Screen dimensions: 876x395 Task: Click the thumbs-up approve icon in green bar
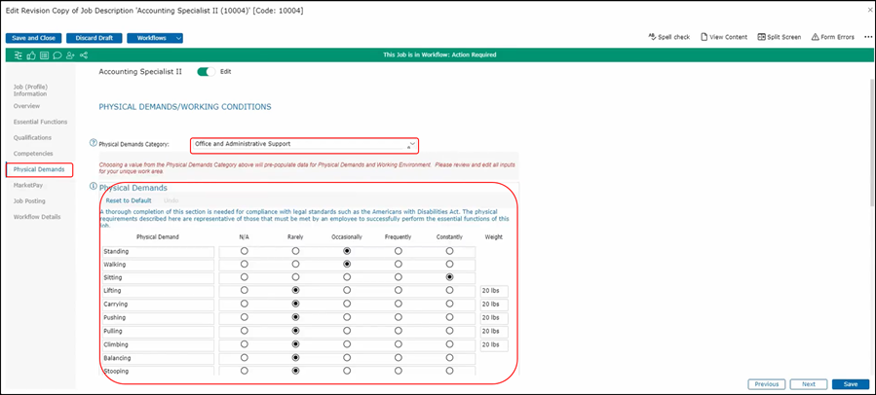click(x=30, y=54)
